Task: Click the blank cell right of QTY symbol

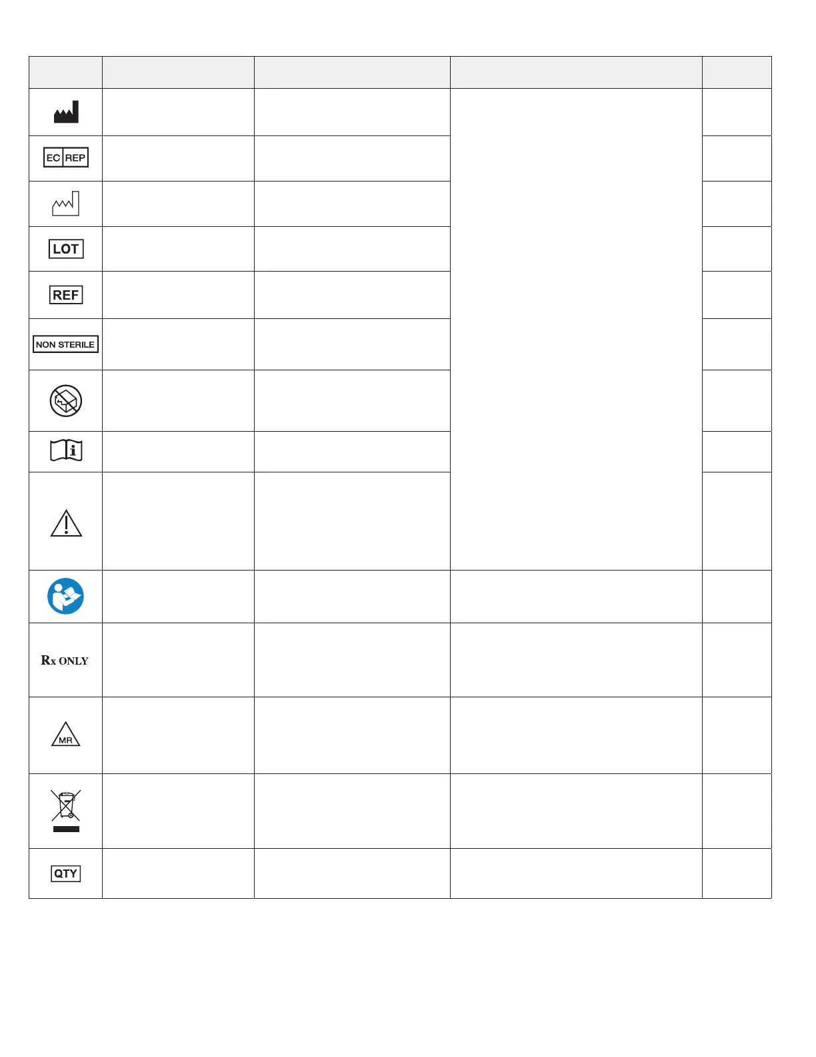Action: (178, 873)
